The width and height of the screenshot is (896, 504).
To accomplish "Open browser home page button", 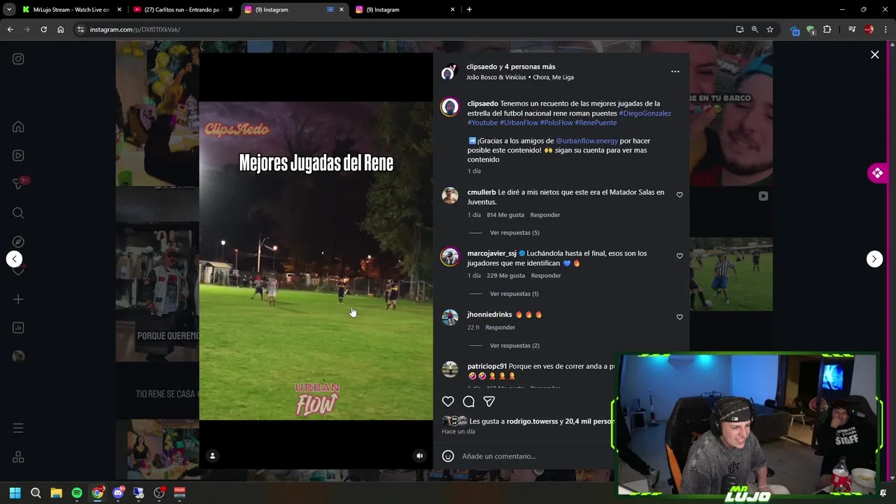I will pos(60,29).
